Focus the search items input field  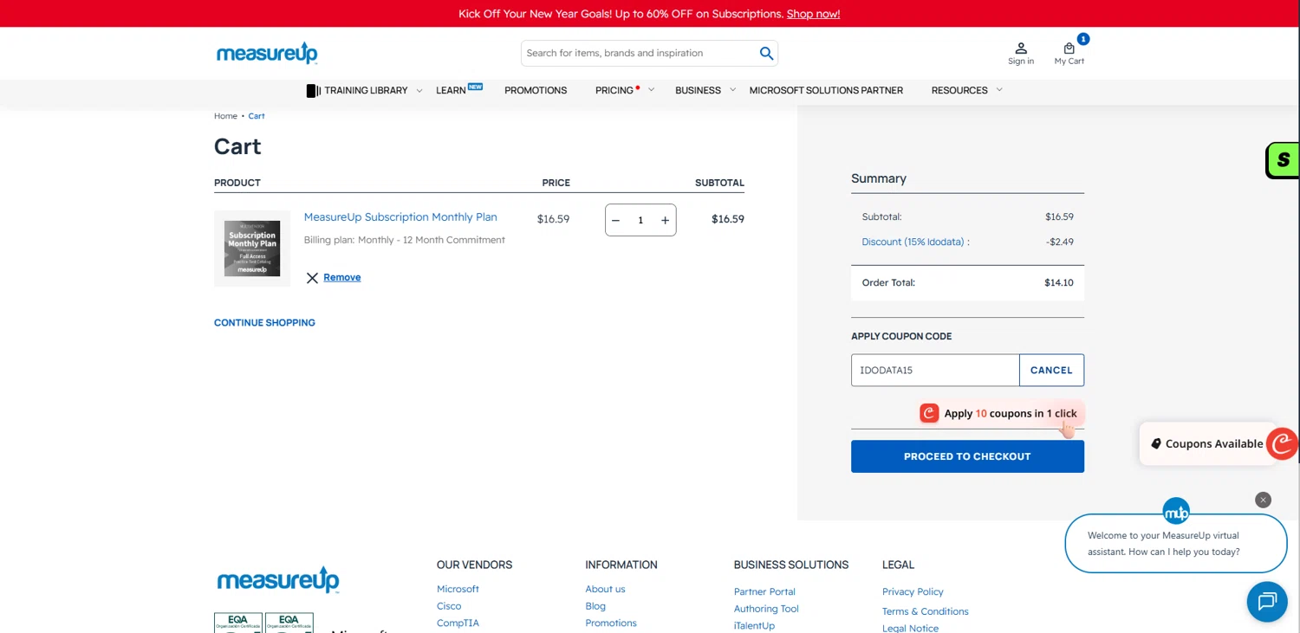640,53
